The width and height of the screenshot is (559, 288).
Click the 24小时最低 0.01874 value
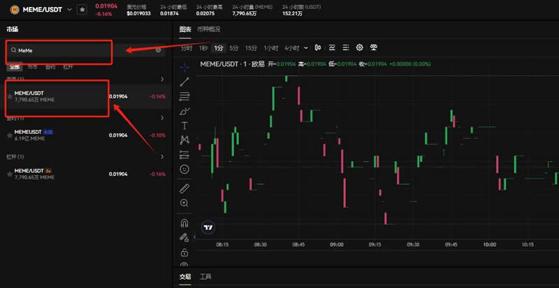(170, 13)
